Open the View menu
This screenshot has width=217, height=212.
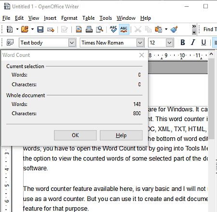[34, 18]
